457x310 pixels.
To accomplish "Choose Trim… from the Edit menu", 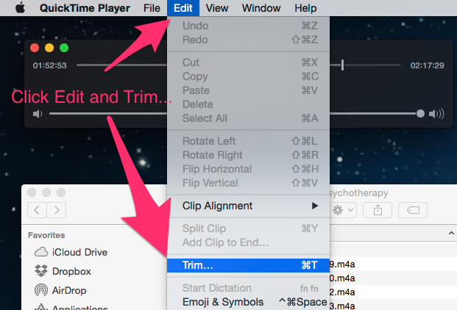I will (248, 265).
